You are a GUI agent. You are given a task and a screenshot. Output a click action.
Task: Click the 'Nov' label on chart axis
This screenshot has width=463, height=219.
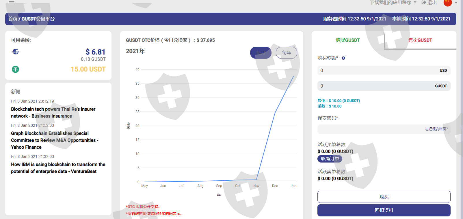(x=256, y=186)
